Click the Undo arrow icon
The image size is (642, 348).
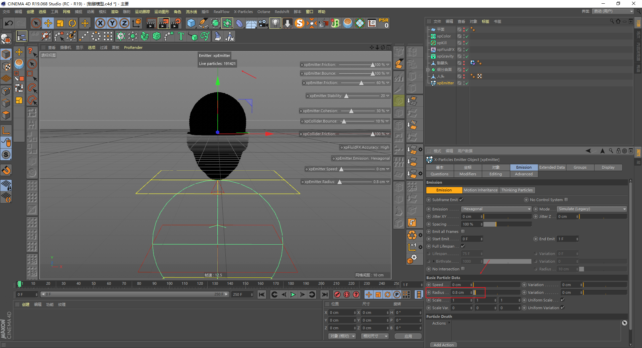point(9,23)
